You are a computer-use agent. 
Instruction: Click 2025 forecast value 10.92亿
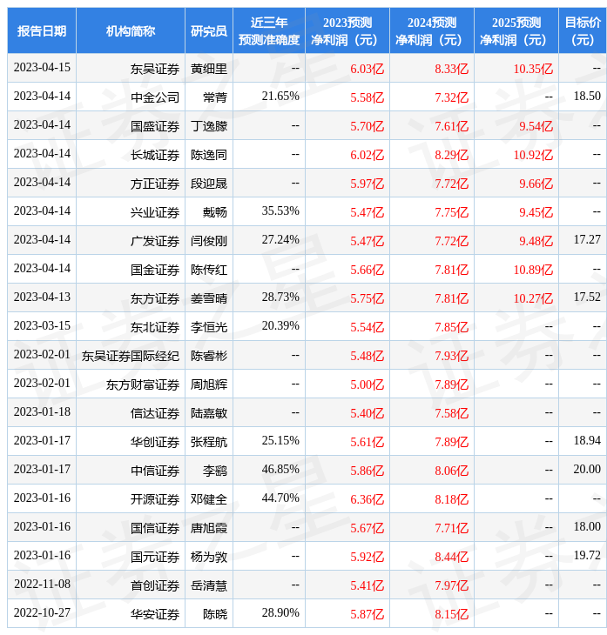tap(534, 155)
